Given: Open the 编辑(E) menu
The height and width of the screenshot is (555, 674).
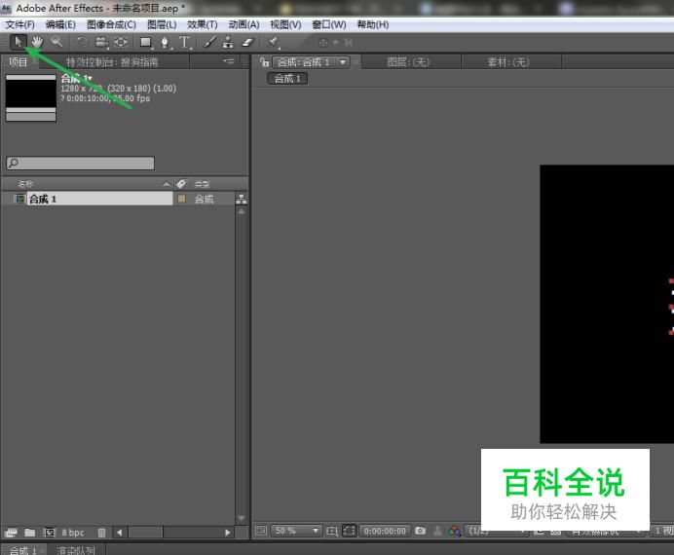Looking at the screenshot, I should [x=60, y=25].
